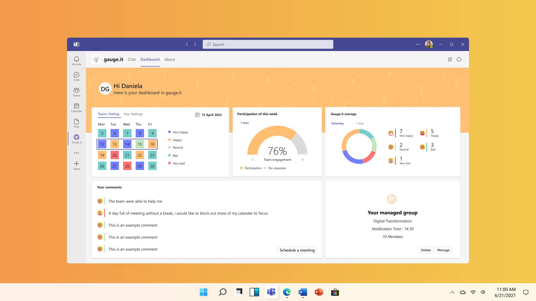Switch to the Chat tab of gauge.it
Viewport: 536px width, 301px height.
pos(132,59)
